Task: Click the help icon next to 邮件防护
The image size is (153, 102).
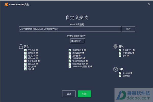Action: point(37,58)
